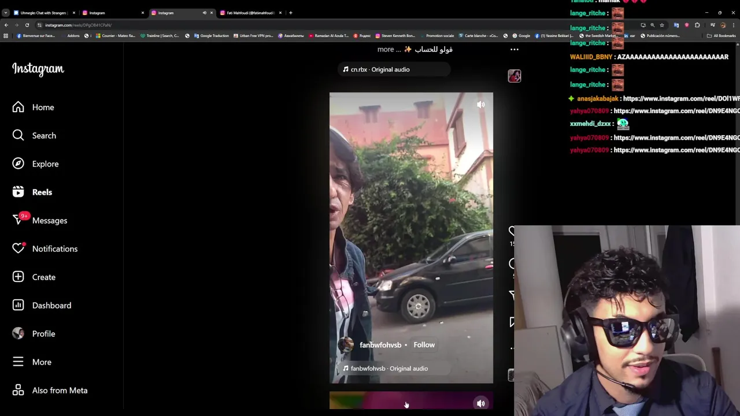The height and width of the screenshot is (416, 740).
Task: Open three-dot options of the reel above
Action: pyautogui.click(x=514, y=49)
